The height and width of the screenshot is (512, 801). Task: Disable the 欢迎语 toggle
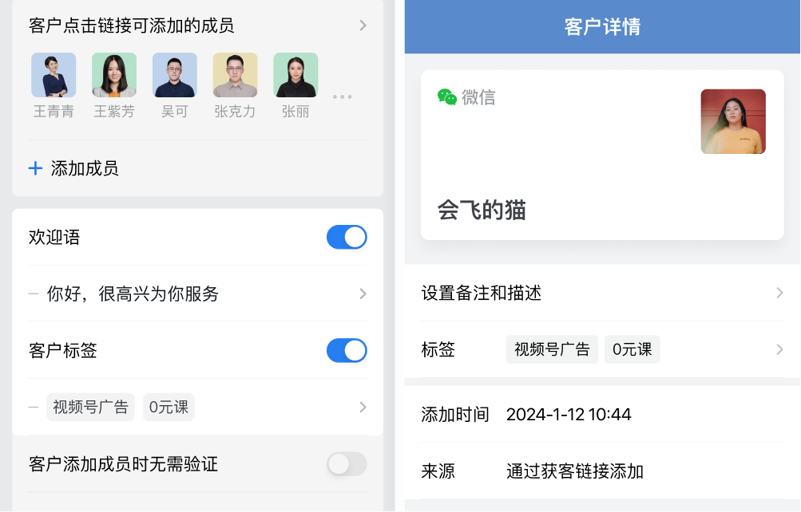pyautogui.click(x=347, y=237)
